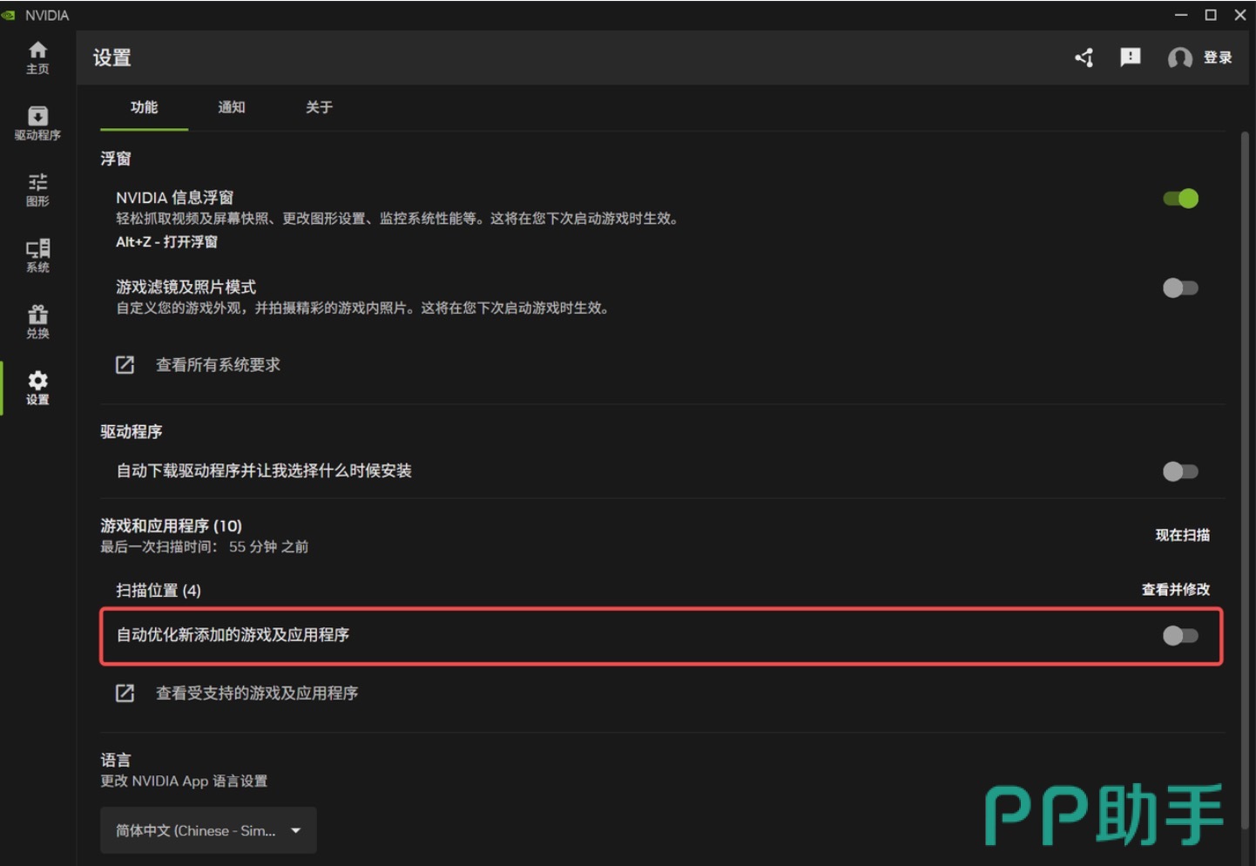Open the 主页 home icon in sidebar
The width and height of the screenshot is (1256, 866).
(37, 58)
